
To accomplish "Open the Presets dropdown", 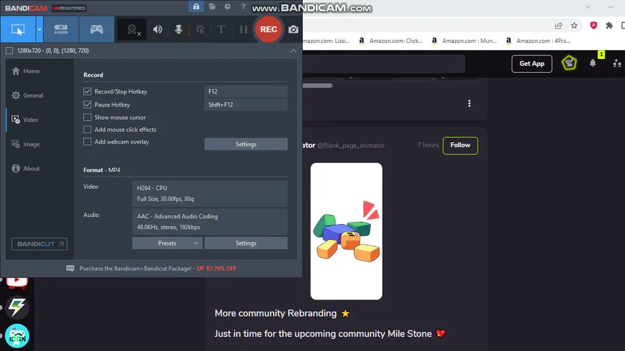I will [x=167, y=243].
